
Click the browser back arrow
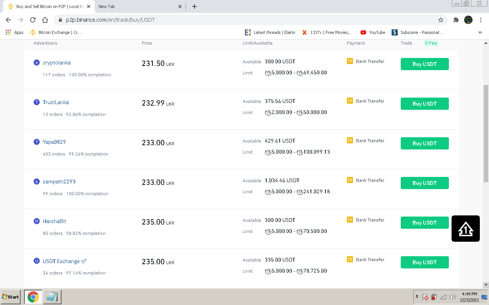pos(8,20)
